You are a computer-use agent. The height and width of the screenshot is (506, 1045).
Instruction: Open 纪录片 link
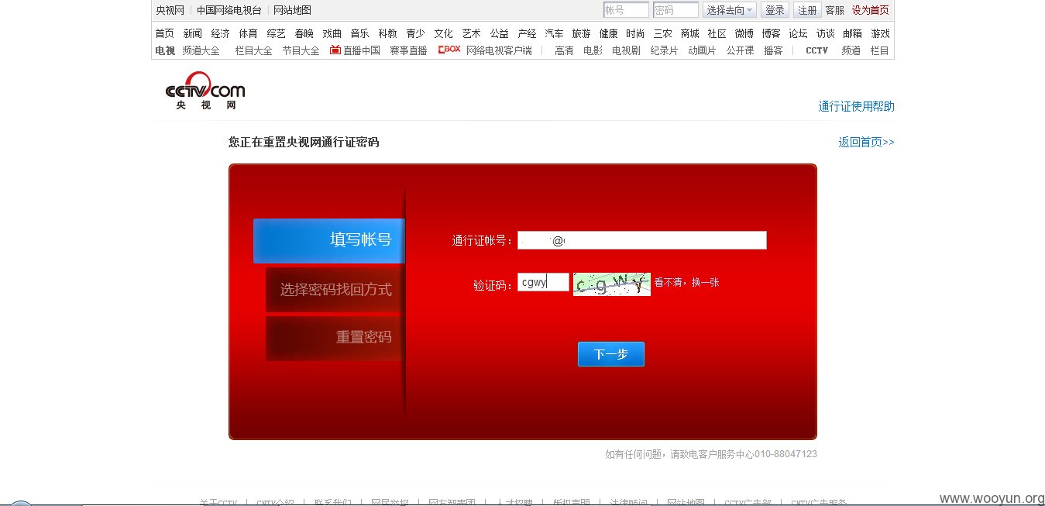click(664, 50)
